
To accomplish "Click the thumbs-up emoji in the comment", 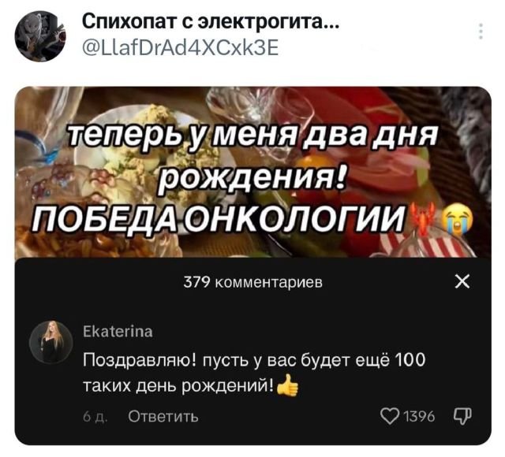I will (x=287, y=385).
